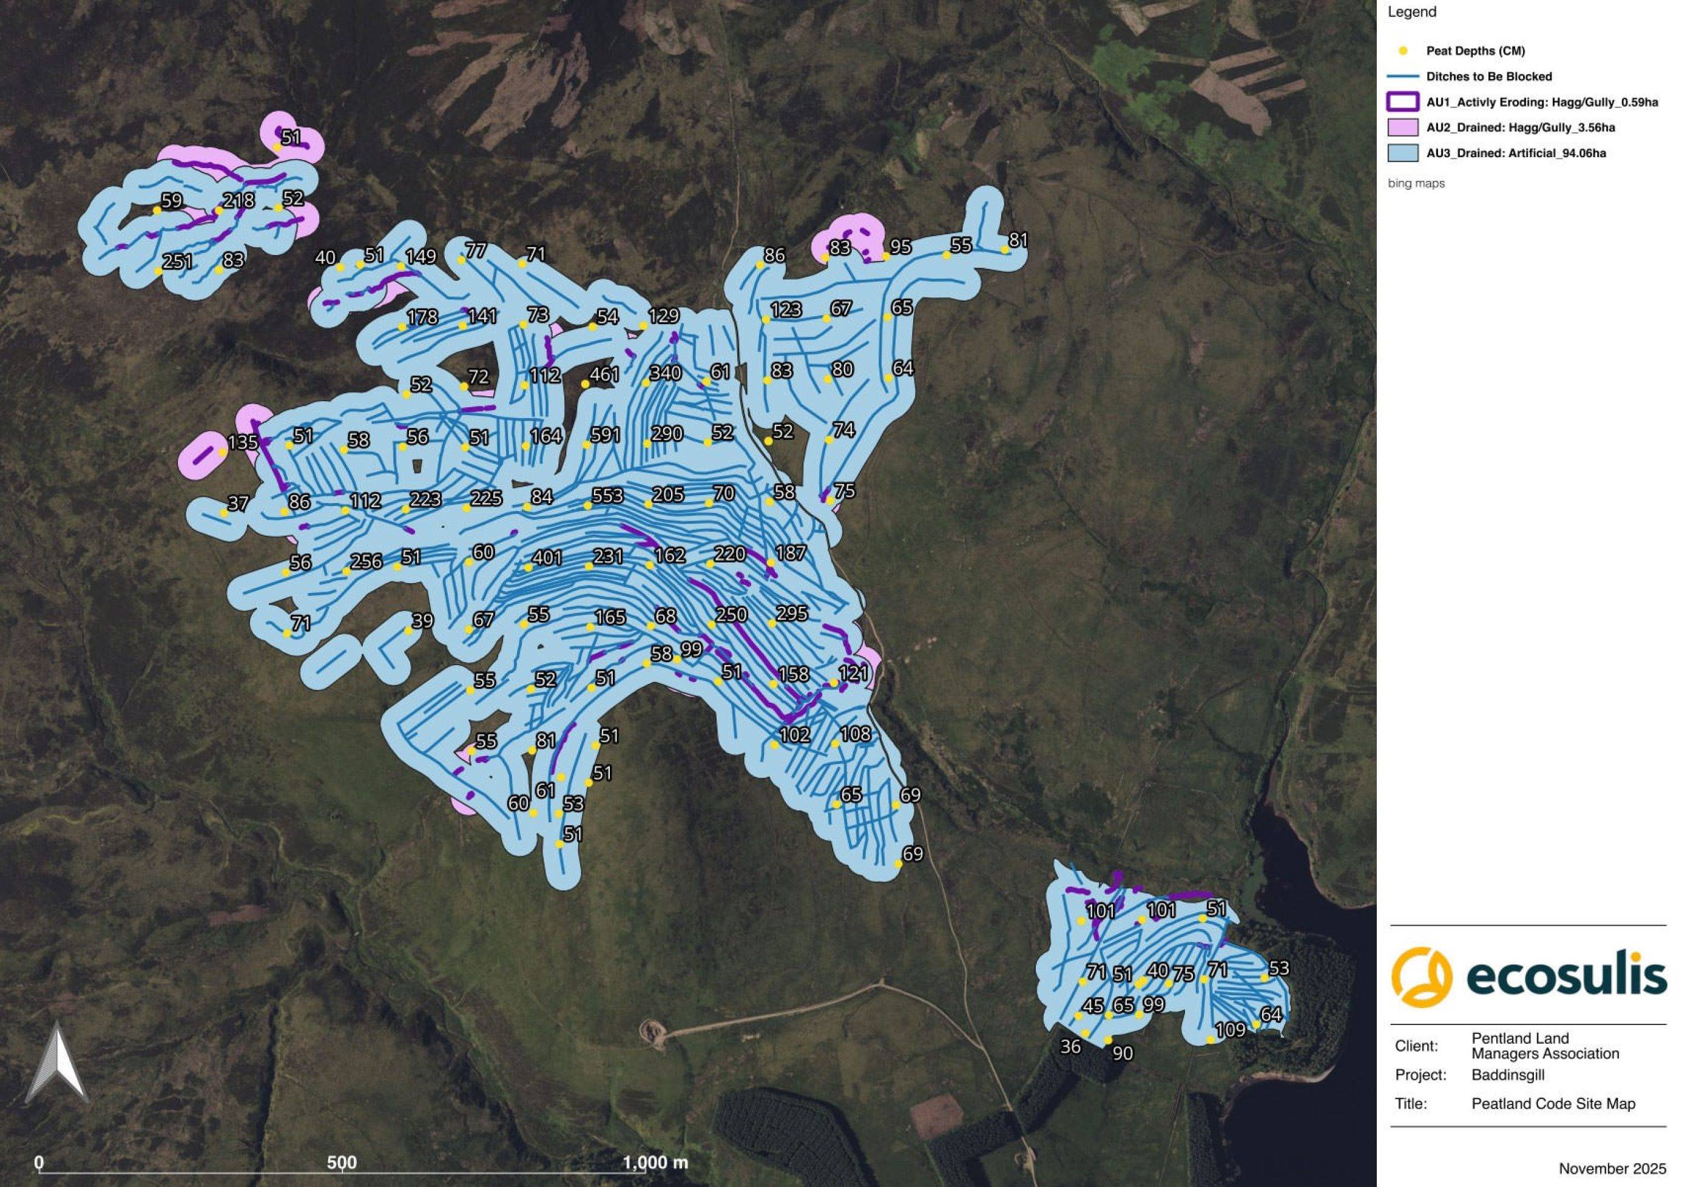Click the AU1 Actively Eroding purple outline symbol

1402,102
